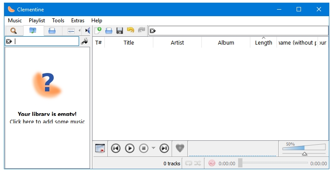The height and width of the screenshot is (174, 332).
Task: Create a new playlist with the plus page icon
Action: coord(98,31)
